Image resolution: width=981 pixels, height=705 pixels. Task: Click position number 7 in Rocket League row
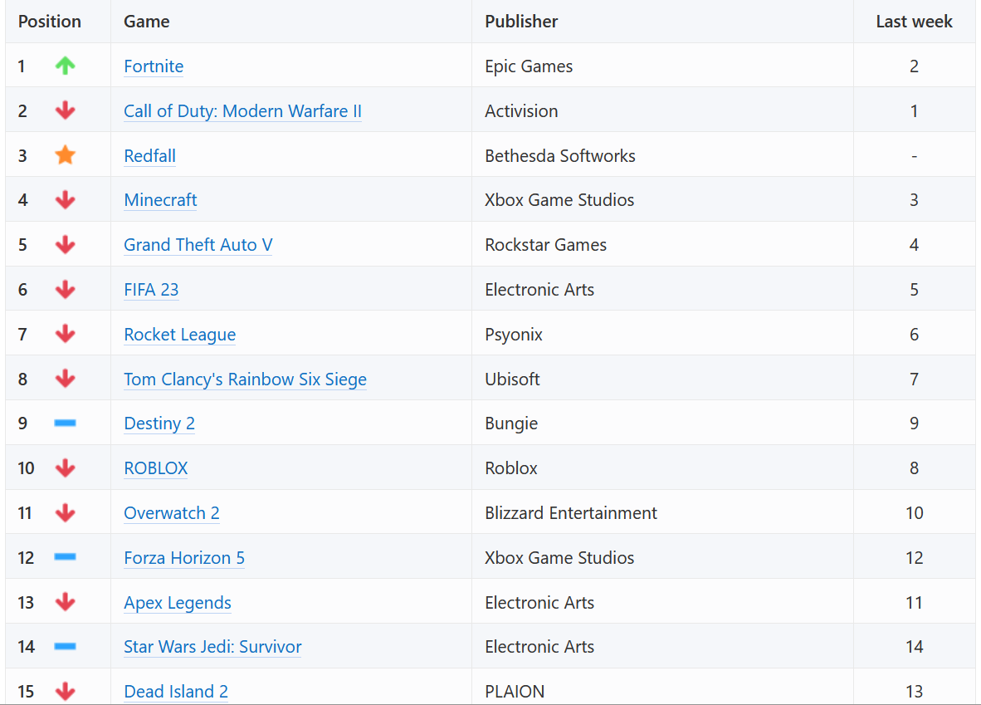click(x=22, y=335)
